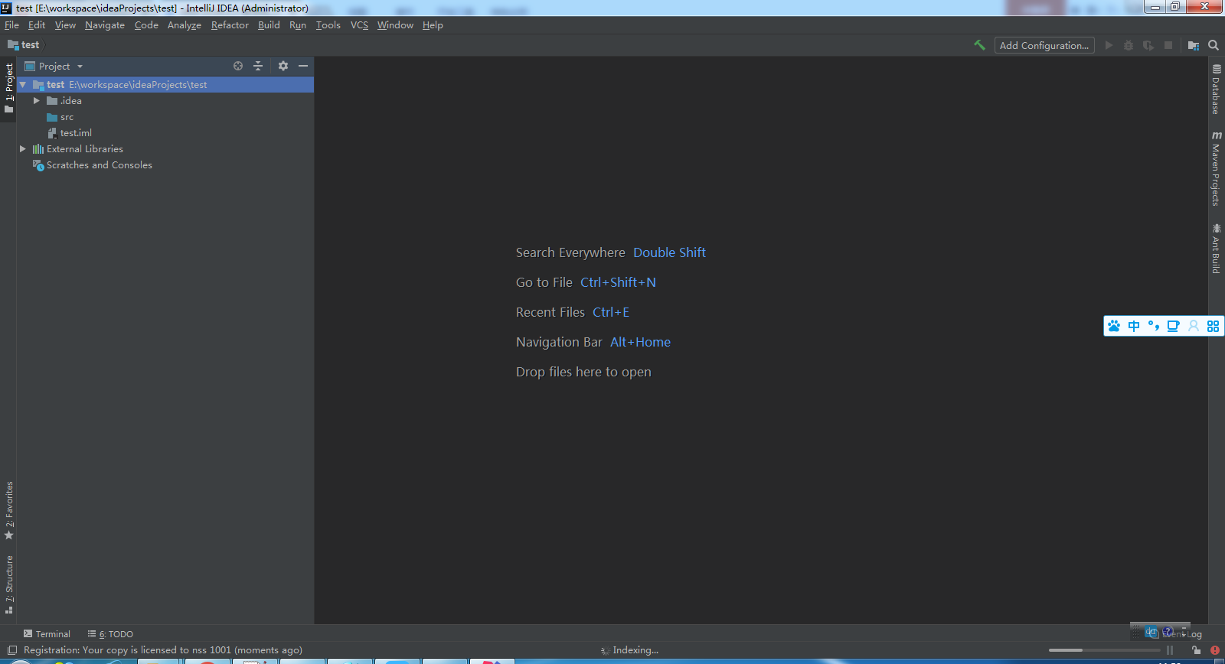Select the .idea folder row
1225x664 pixels.
click(64, 101)
